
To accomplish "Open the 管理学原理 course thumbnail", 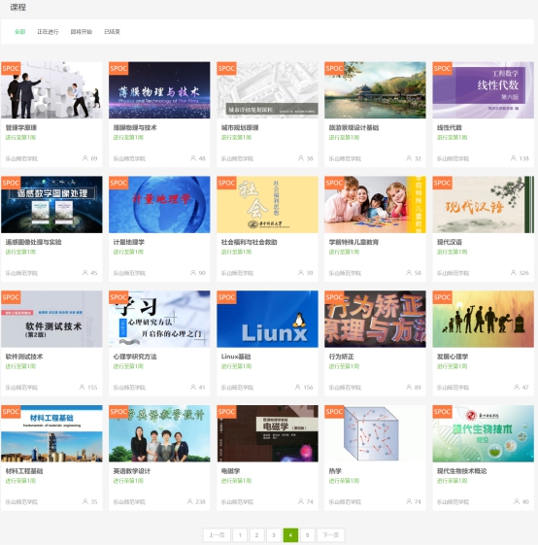I will coord(51,90).
